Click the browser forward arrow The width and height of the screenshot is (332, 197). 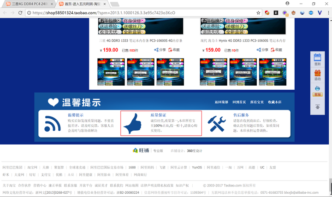[12, 13]
